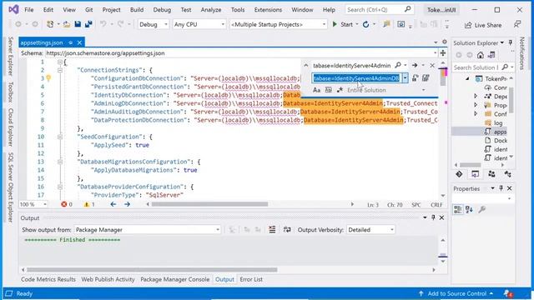Click the replace text input field
Viewport: 534px width, 300px height.
[356, 78]
